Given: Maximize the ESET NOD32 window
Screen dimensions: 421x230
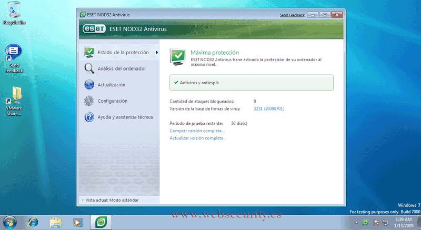Looking at the screenshot, I should click(x=325, y=15).
